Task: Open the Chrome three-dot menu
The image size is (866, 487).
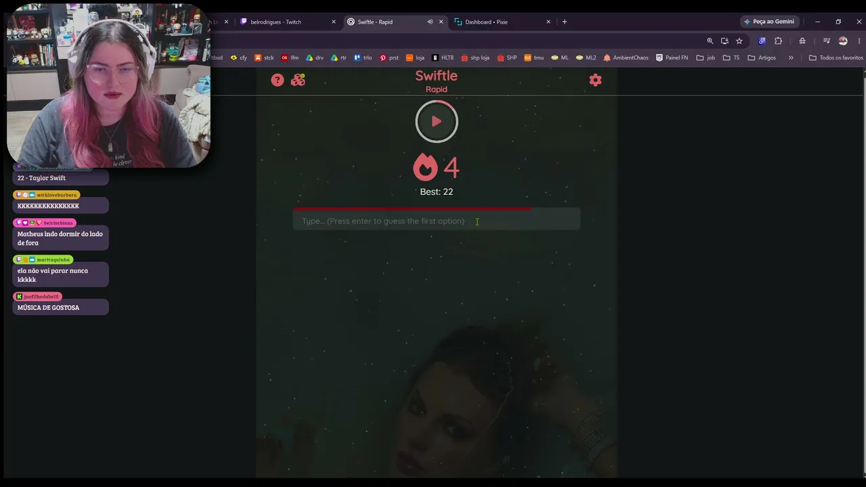Action: 858,41
